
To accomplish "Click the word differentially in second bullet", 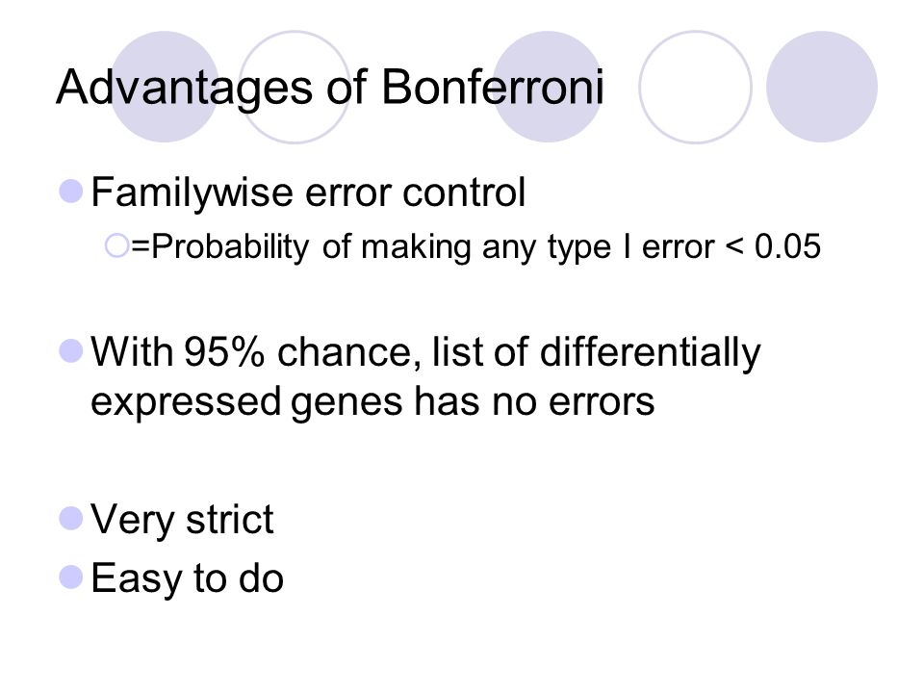I will coord(650,353).
